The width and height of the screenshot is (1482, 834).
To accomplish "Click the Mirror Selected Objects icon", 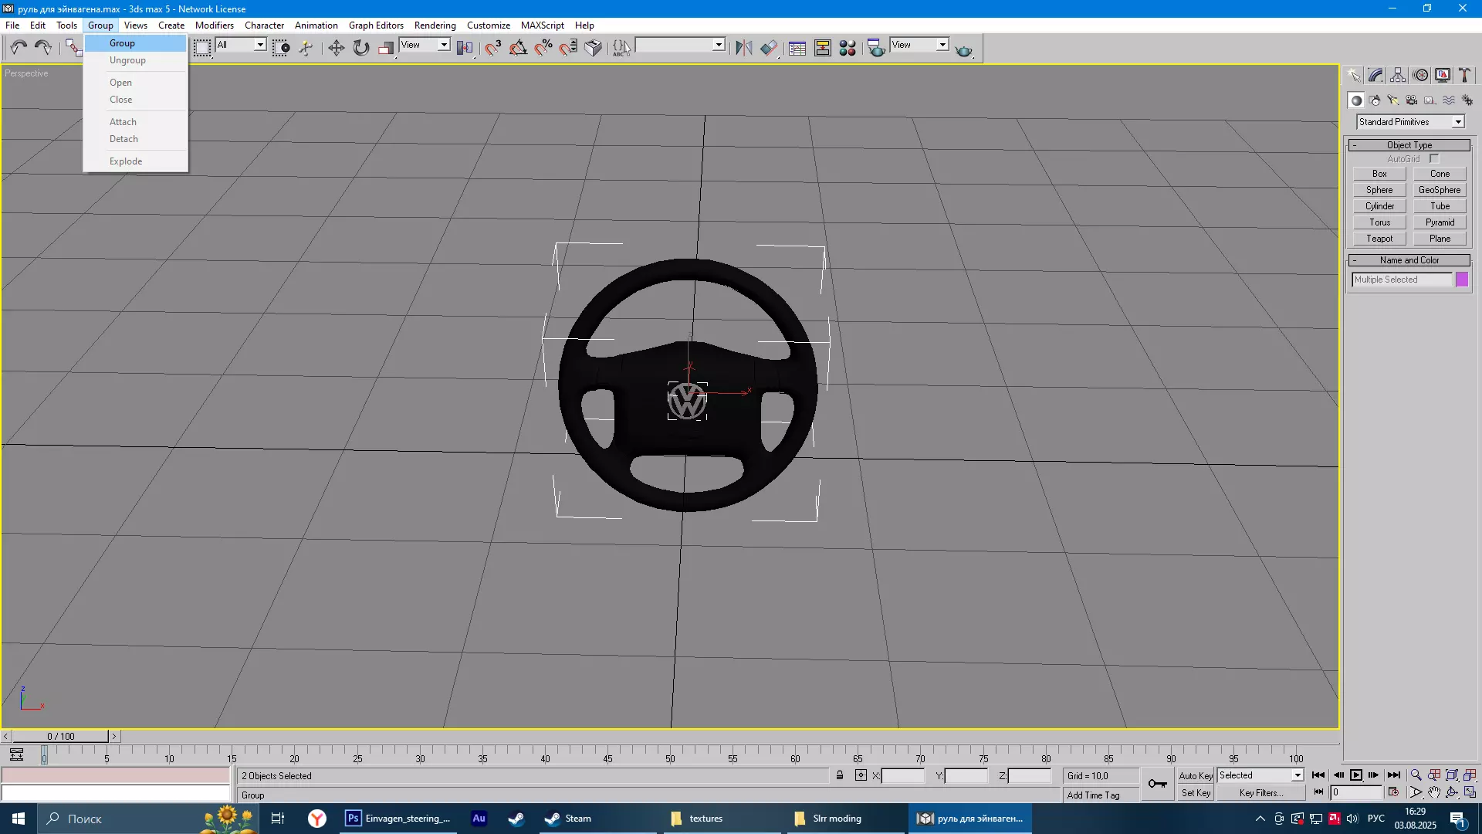I will [x=743, y=48].
